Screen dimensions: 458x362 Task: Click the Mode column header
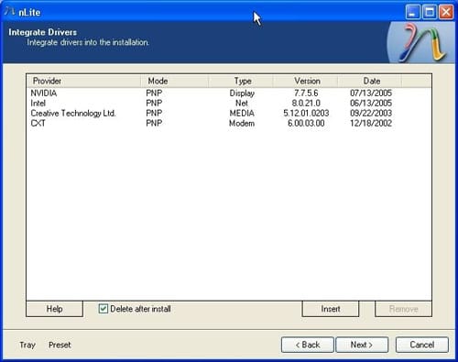[x=174, y=81]
